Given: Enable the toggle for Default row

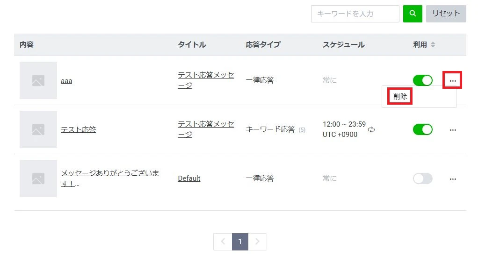Looking at the screenshot, I should tap(422, 178).
